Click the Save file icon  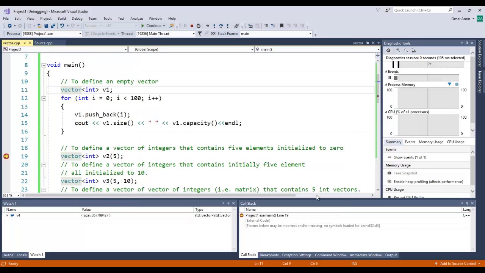[46, 26]
